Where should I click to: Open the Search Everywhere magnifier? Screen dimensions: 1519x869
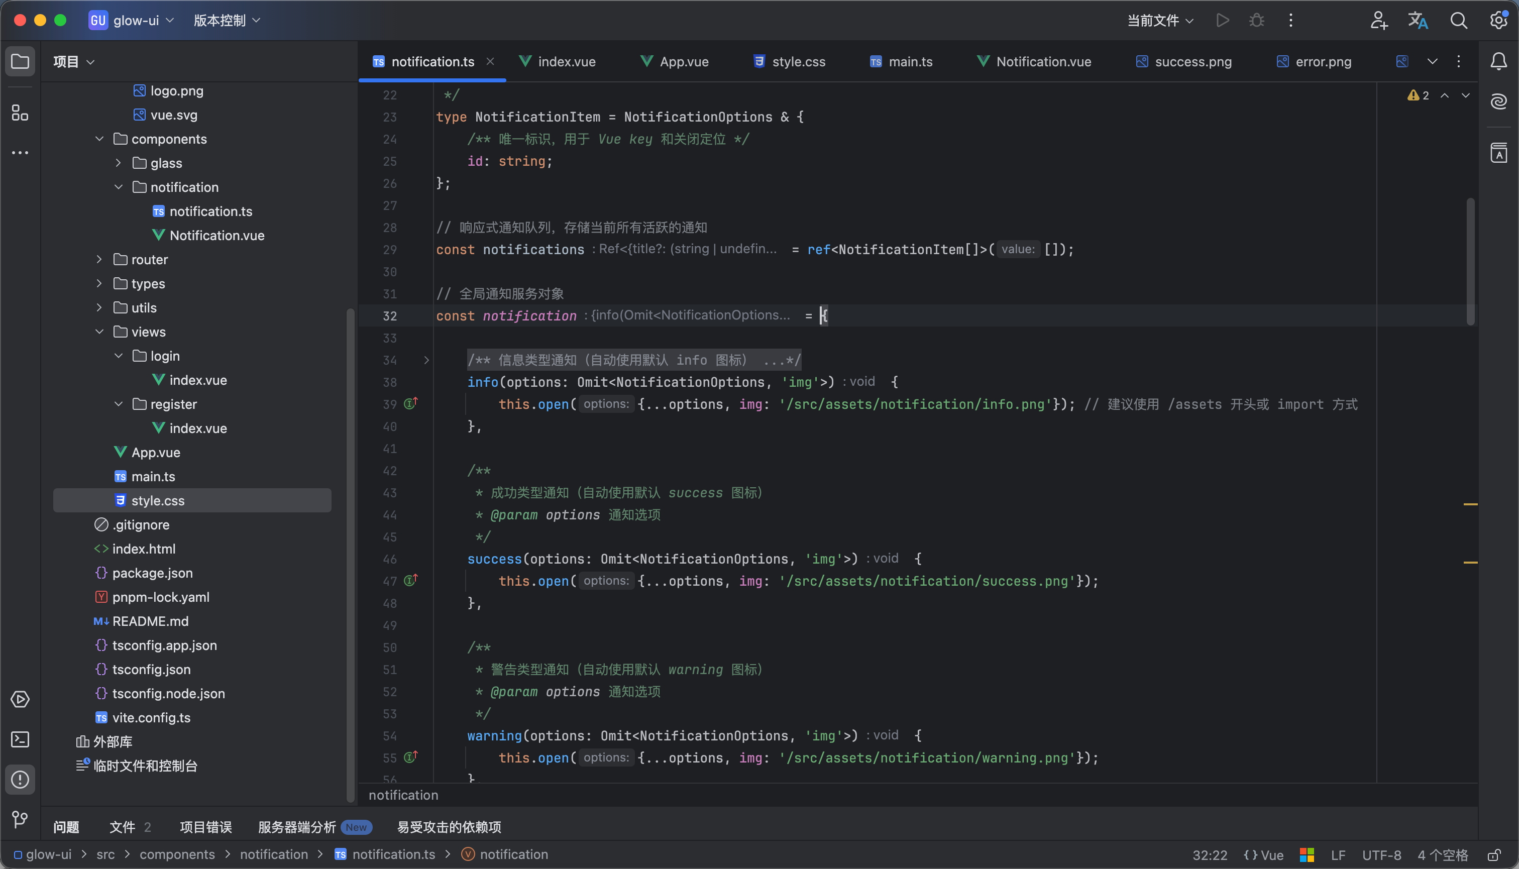pyautogui.click(x=1458, y=20)
